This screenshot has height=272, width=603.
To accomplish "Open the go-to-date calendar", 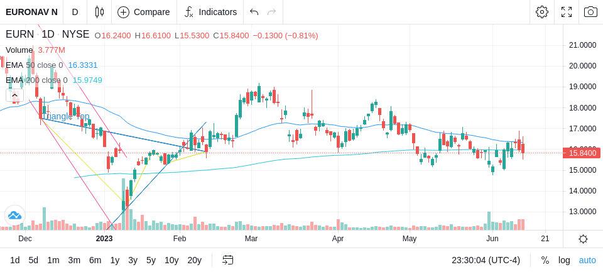I will coord(227,261).
